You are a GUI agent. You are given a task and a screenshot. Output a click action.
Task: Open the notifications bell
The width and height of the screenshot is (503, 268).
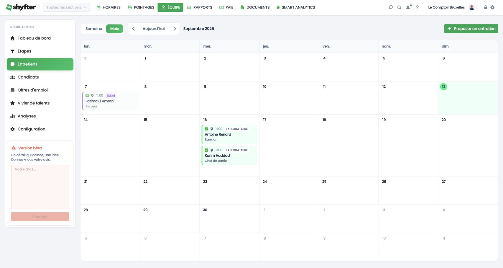coord(408,7)
